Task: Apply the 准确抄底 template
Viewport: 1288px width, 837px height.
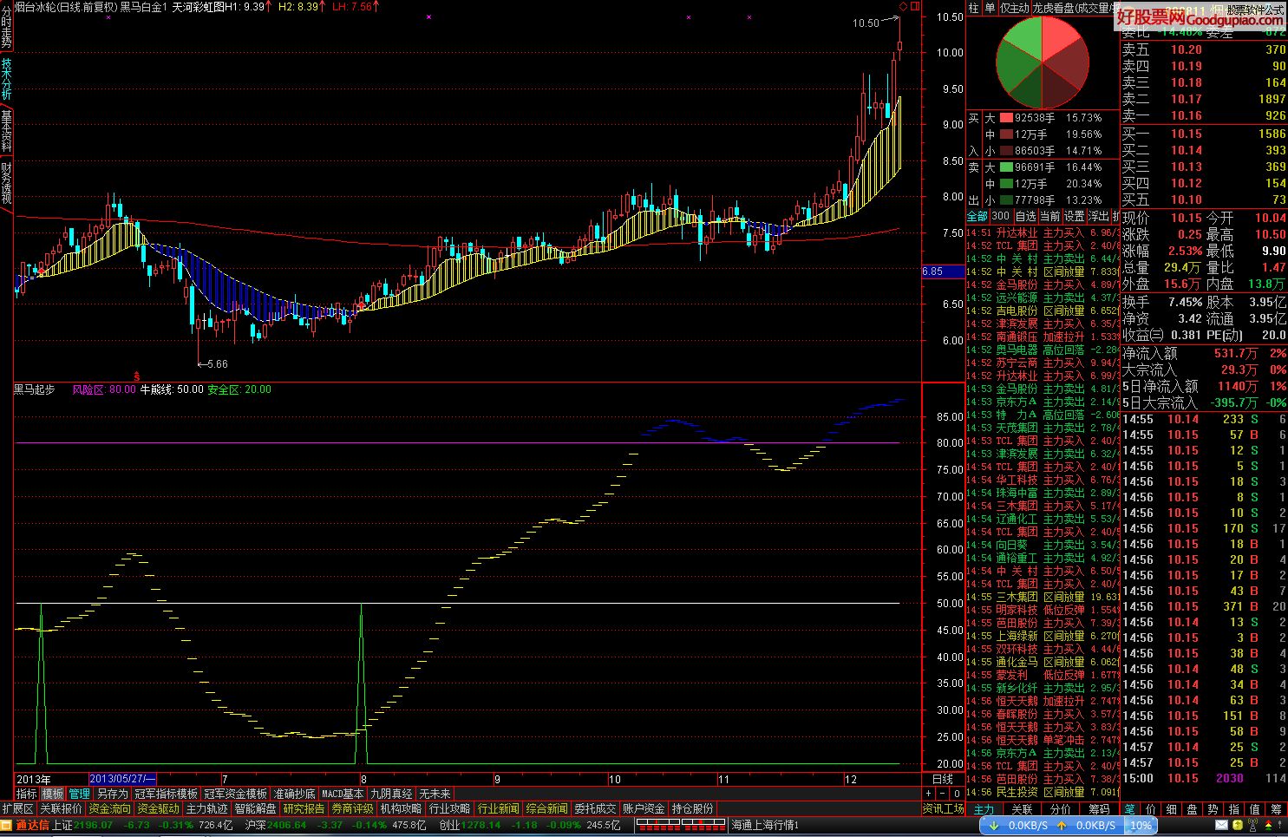Action: [x=295, y=794]
